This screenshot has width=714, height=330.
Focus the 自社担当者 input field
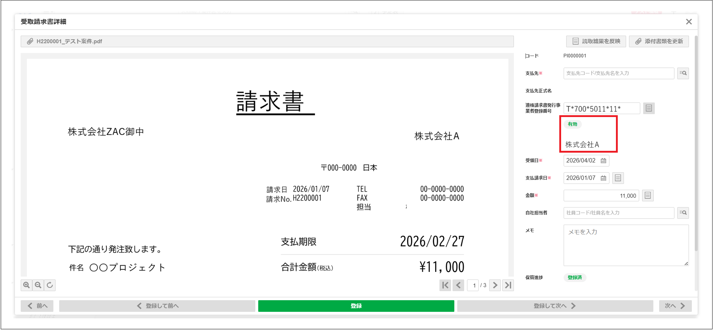click(x=619, y=213)
